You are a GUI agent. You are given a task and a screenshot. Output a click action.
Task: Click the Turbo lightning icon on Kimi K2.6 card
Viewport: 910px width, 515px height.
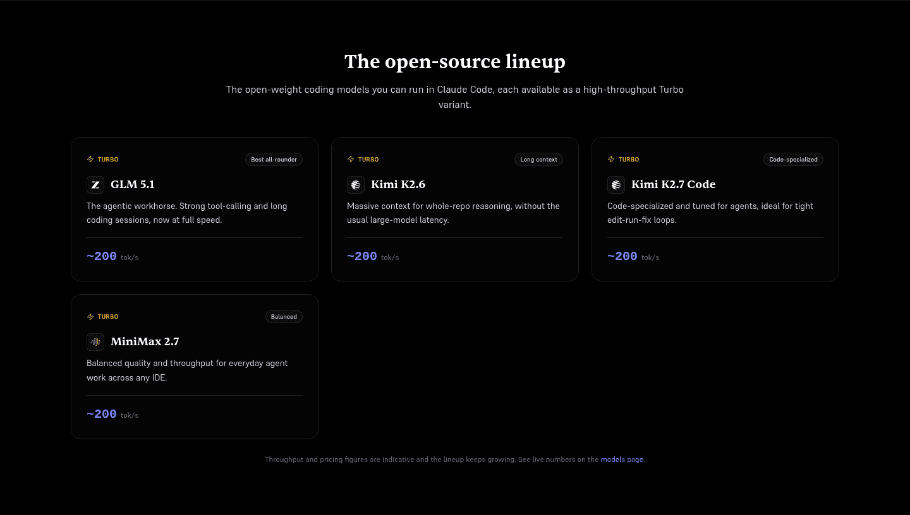pyautogui.click(x=351, y=160)
